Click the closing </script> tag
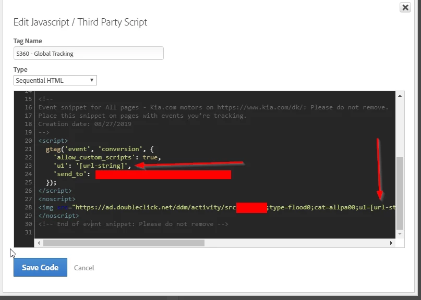Viewport: 421px width, 300px height. 55,191
